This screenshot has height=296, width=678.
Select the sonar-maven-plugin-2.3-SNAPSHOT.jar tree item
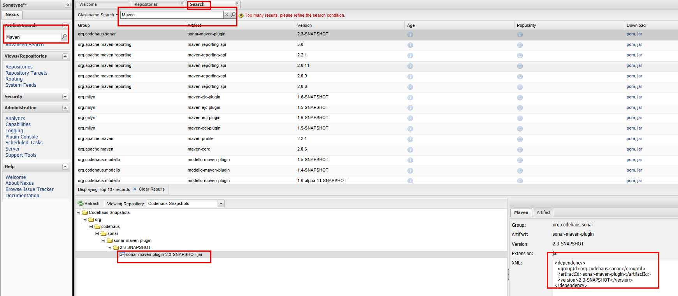(x=164, y=254)
